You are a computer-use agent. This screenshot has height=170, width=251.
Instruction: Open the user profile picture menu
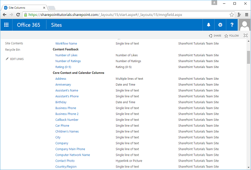pos(245,25)
